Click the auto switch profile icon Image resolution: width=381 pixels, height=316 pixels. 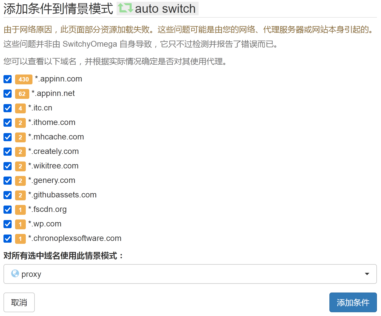(x=126, y=8)
